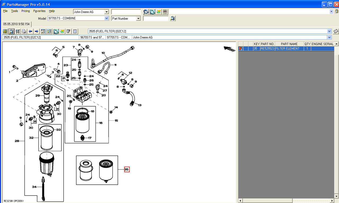Viewport: 339px width, 203px height.
Task: Click the QTY column header
Action: point(307,44)
